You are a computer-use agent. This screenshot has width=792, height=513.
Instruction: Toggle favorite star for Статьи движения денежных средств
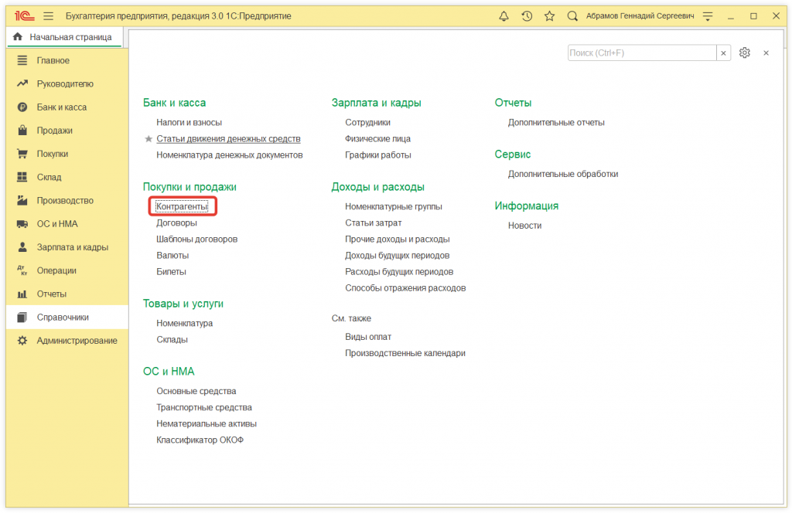pos(149,139)
